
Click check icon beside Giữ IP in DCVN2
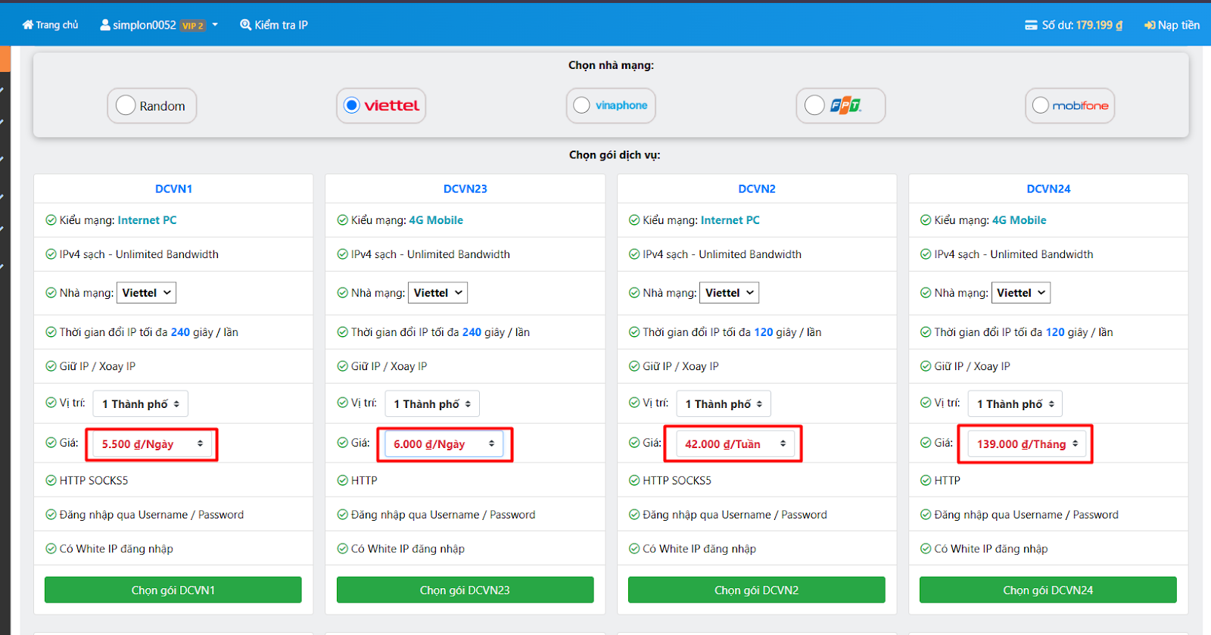tap(634, 366)
